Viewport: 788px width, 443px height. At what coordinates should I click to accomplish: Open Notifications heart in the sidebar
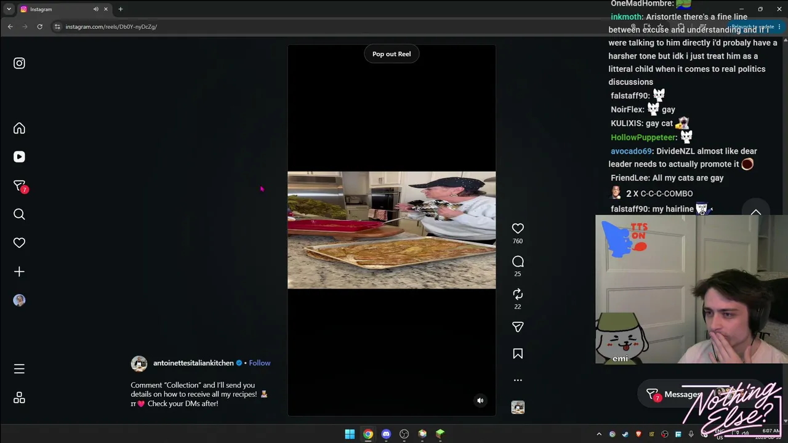19,243
